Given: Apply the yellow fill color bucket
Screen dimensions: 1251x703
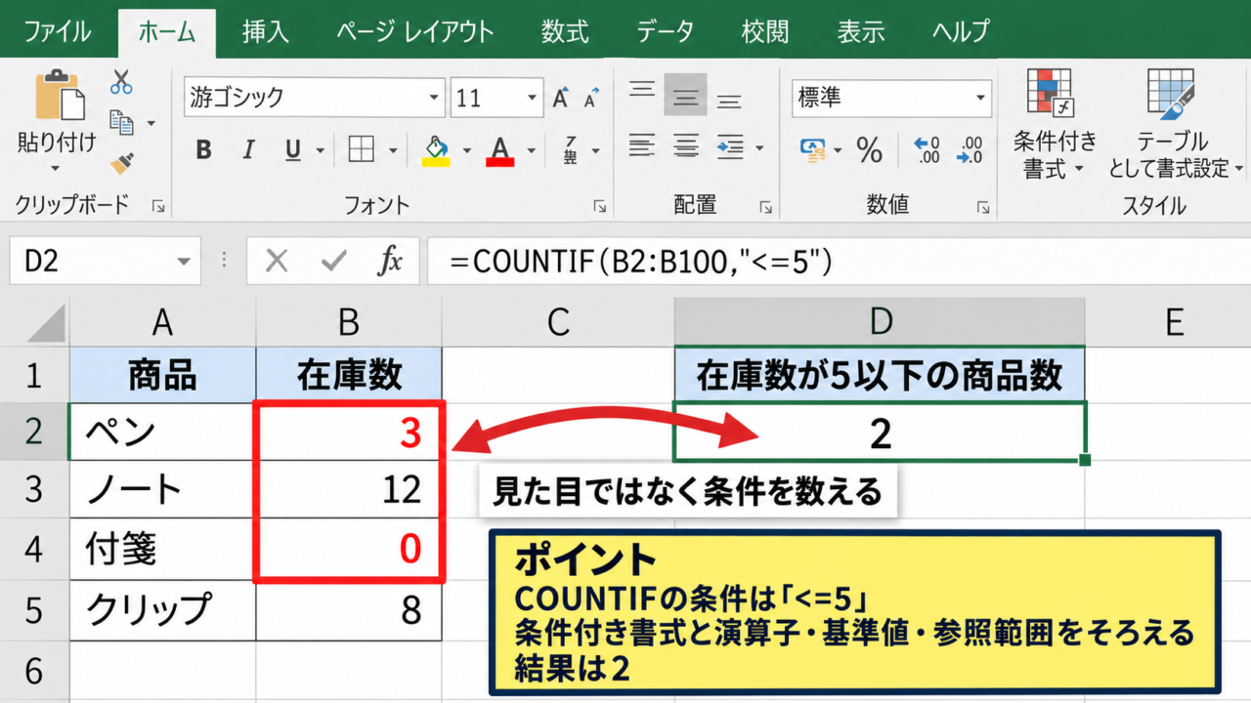Looking at the screenshot, I should pos(436,150).
